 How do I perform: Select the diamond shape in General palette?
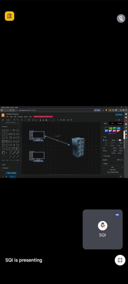point(14,134)
